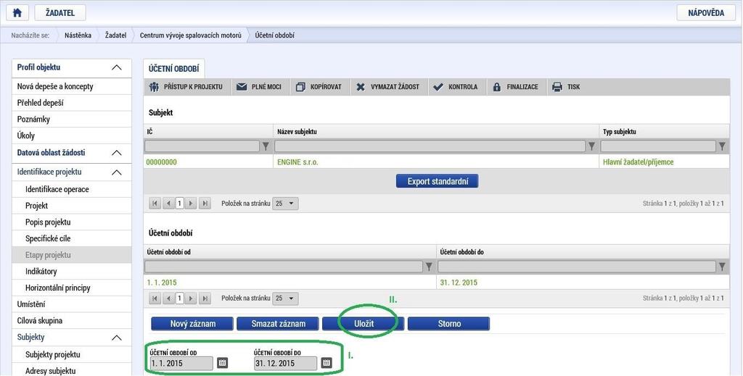
Task: Select the Účetní období tab
Action: click(174, 69)
